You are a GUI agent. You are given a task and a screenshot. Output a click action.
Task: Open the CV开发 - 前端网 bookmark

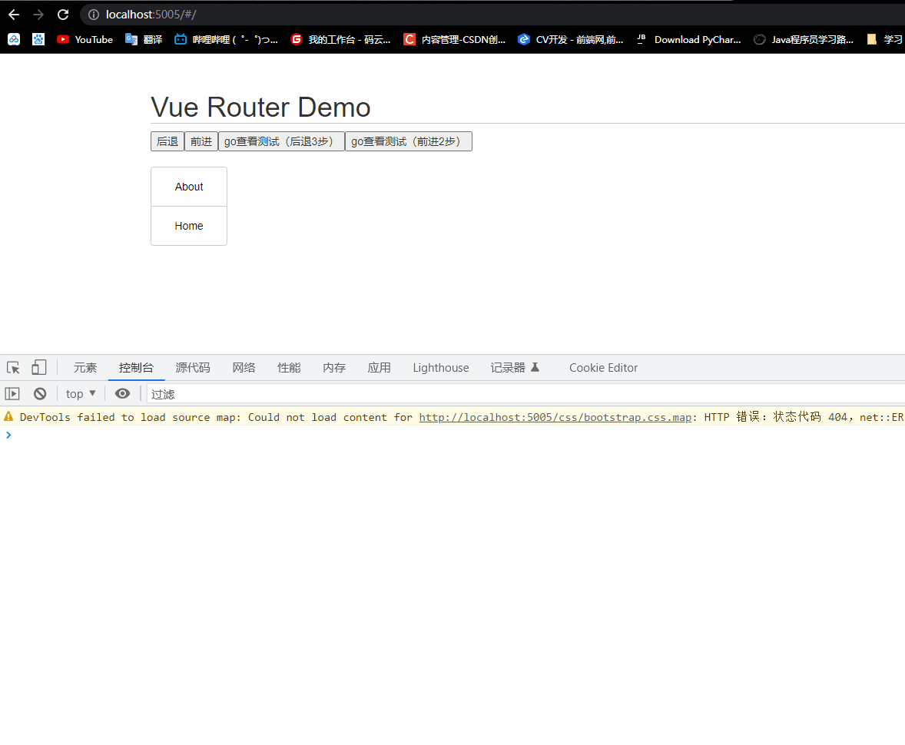coord(570,39)
